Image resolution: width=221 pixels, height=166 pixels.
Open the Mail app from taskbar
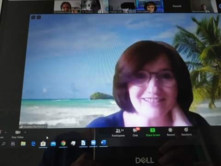(x=53, y=143)
